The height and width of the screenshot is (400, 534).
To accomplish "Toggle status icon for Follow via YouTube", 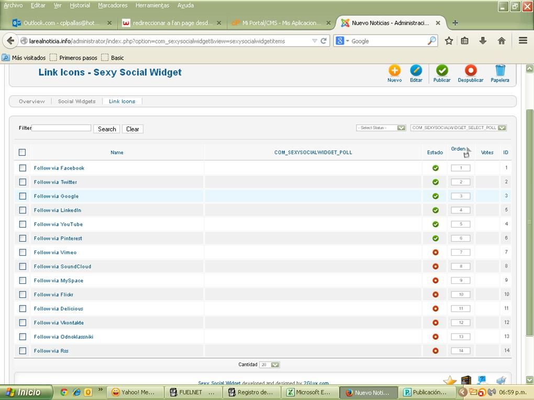I will pyautogui.click(x=435, y=224).
